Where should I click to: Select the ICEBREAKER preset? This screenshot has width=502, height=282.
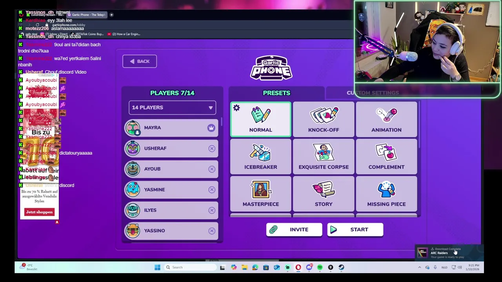coord(261,157)
